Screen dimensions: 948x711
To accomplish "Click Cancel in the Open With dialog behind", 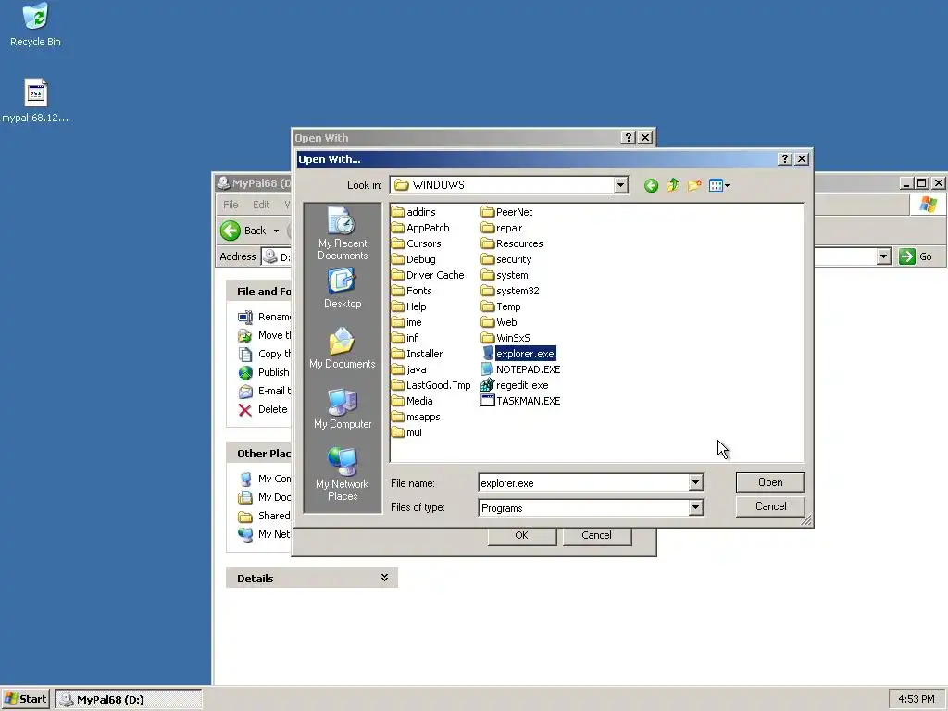I will tap(597, 536).
